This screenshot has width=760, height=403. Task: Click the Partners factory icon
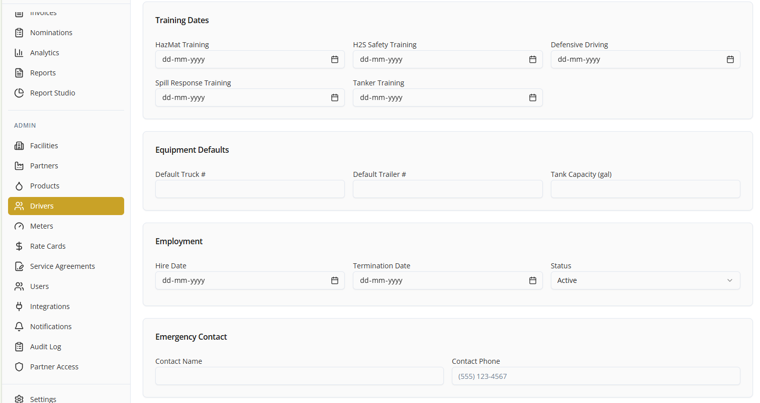(19, 166)
